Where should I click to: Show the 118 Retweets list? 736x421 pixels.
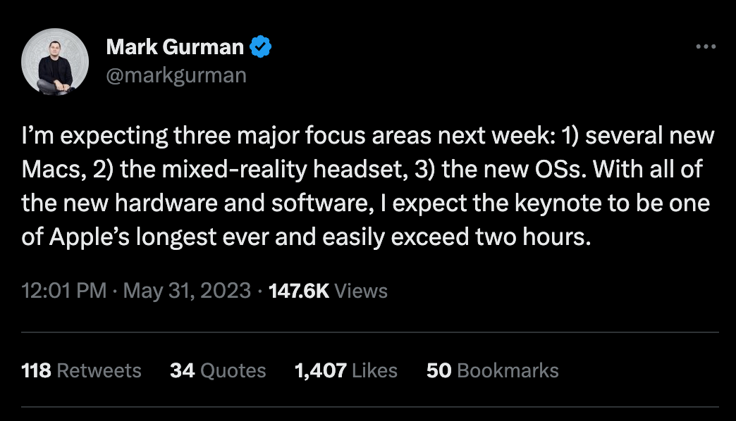click(36, 370)
